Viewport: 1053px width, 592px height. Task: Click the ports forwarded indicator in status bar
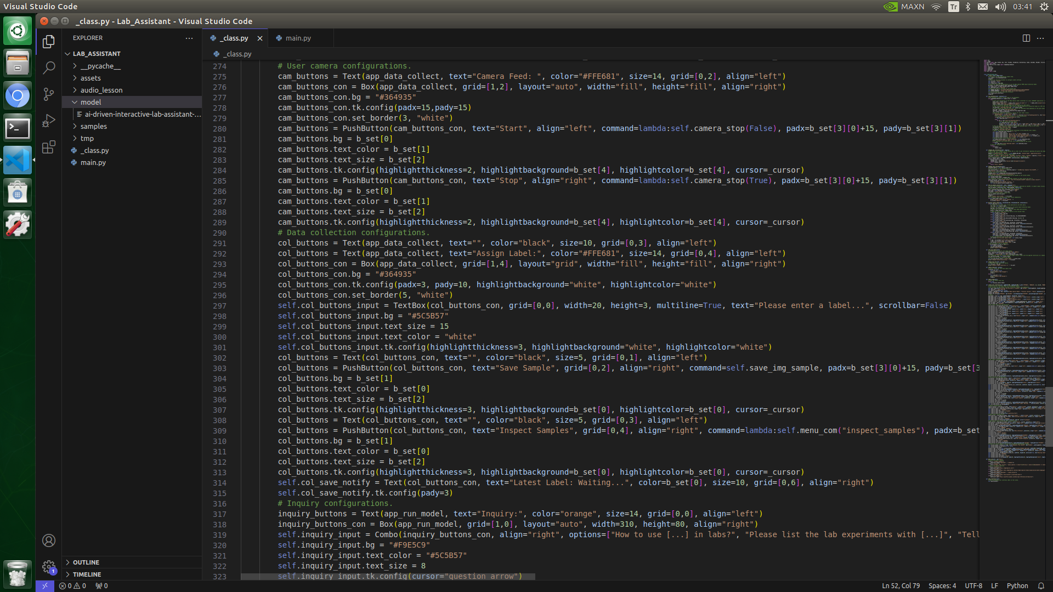click(x=101, y=586)
